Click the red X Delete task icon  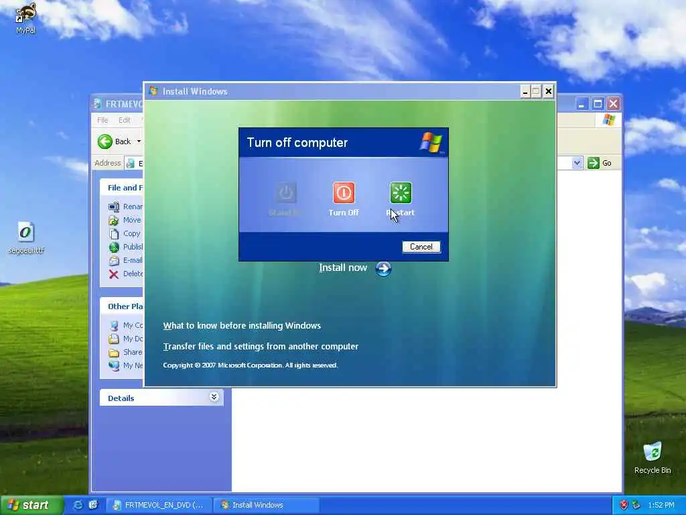point(114,274)
